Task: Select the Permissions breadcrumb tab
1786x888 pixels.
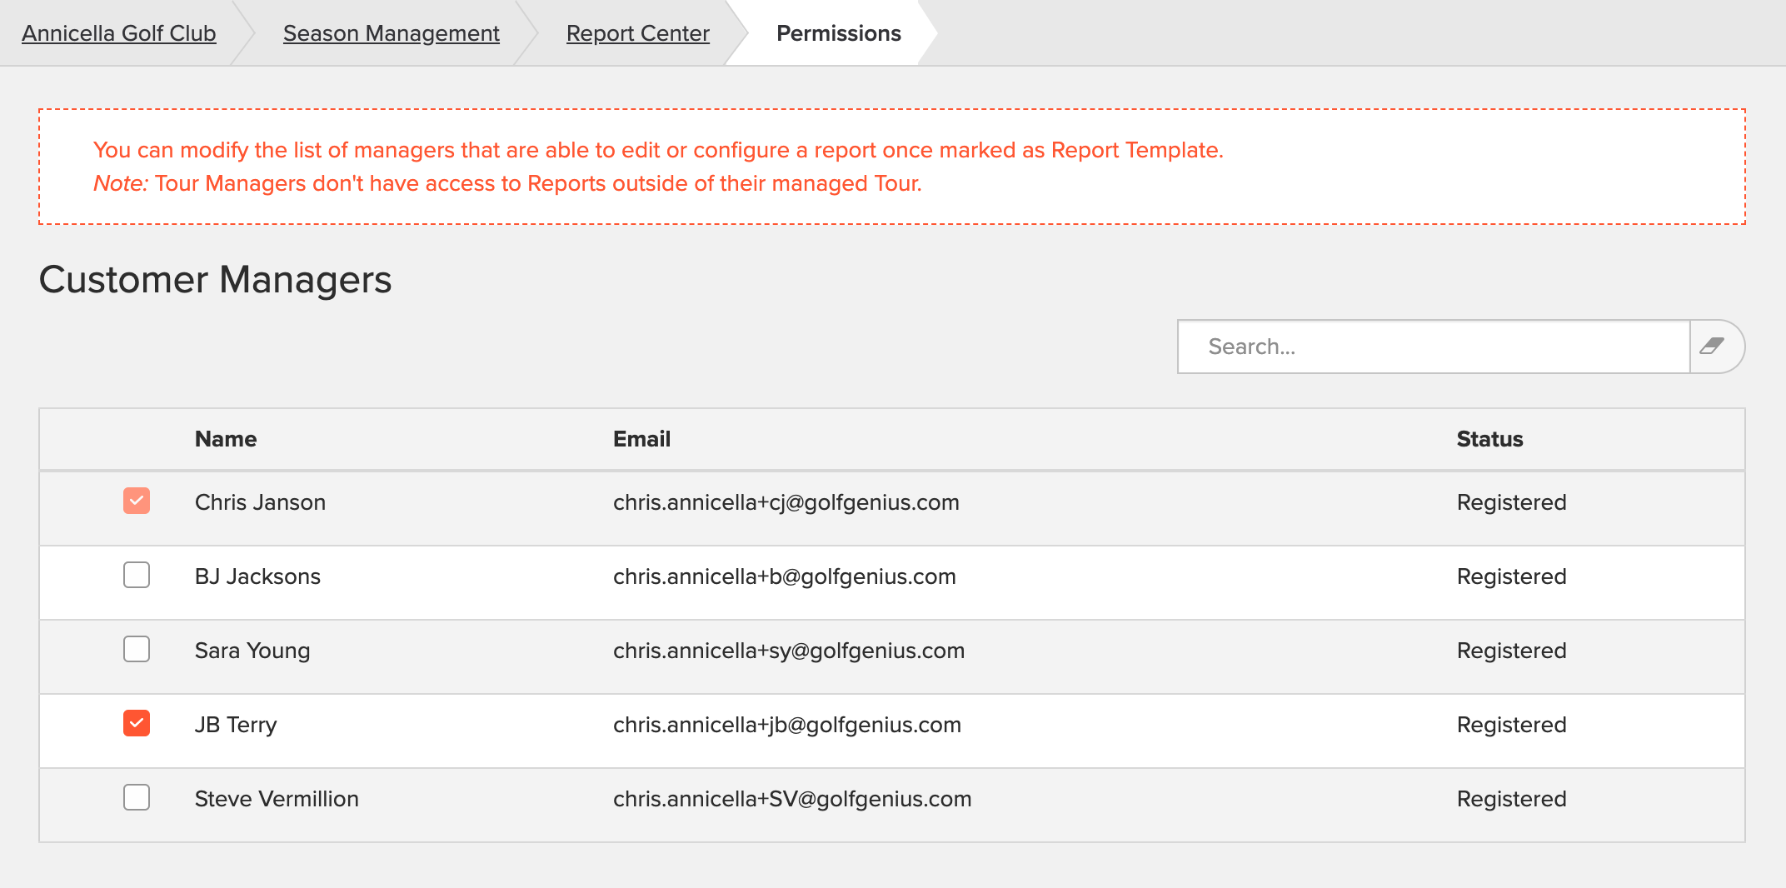Action: coord(839,33)
